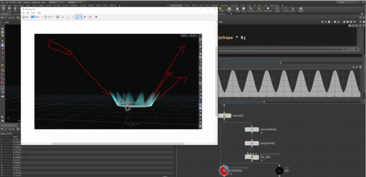Click the slider handle below the ramp graph
This screenshot has width=366, height=177.
point(264,102)
